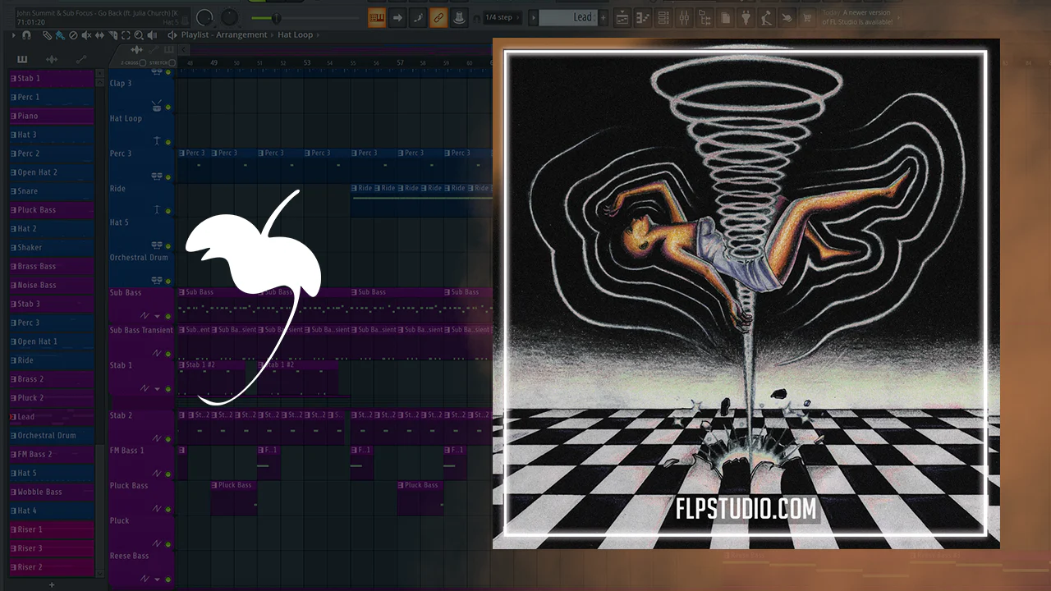Open the Mixer from top toolbar
The image size is (1051, 591).
point(685,17)
